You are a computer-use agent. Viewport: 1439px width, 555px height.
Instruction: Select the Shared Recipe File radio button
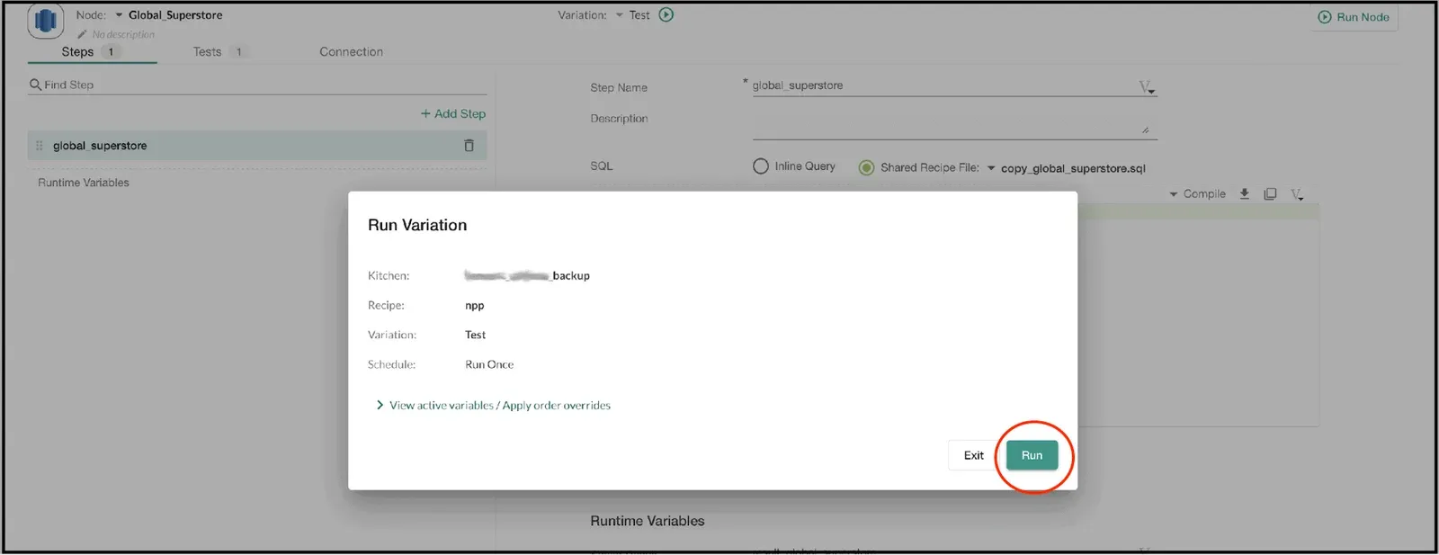tap(866, 167)
